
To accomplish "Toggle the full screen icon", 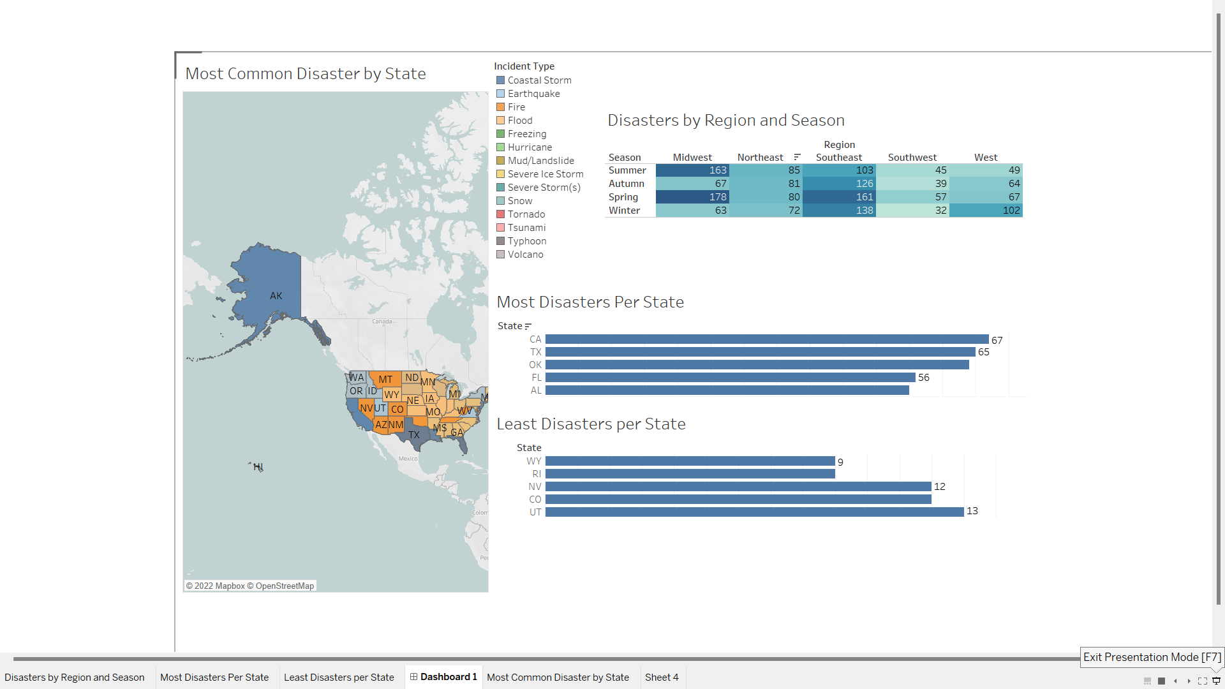I will [1203, 681].
